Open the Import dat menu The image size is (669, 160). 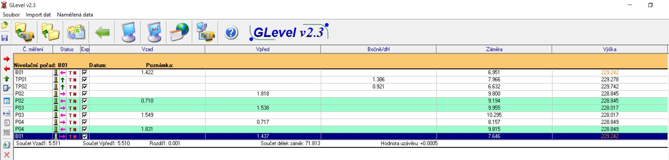(38, 15)
